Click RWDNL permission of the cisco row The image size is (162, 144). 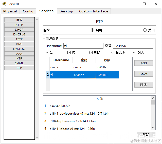107,67
